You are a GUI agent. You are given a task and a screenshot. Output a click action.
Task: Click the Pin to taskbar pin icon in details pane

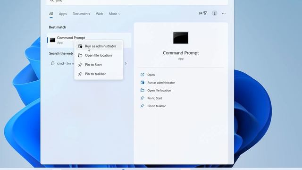143,106
